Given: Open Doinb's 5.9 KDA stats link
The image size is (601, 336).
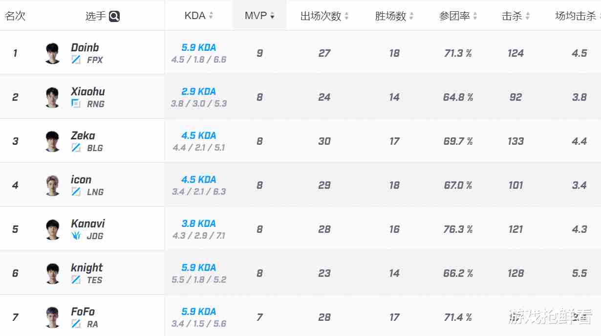Looking at the screenshot, I should pos(198,47).
